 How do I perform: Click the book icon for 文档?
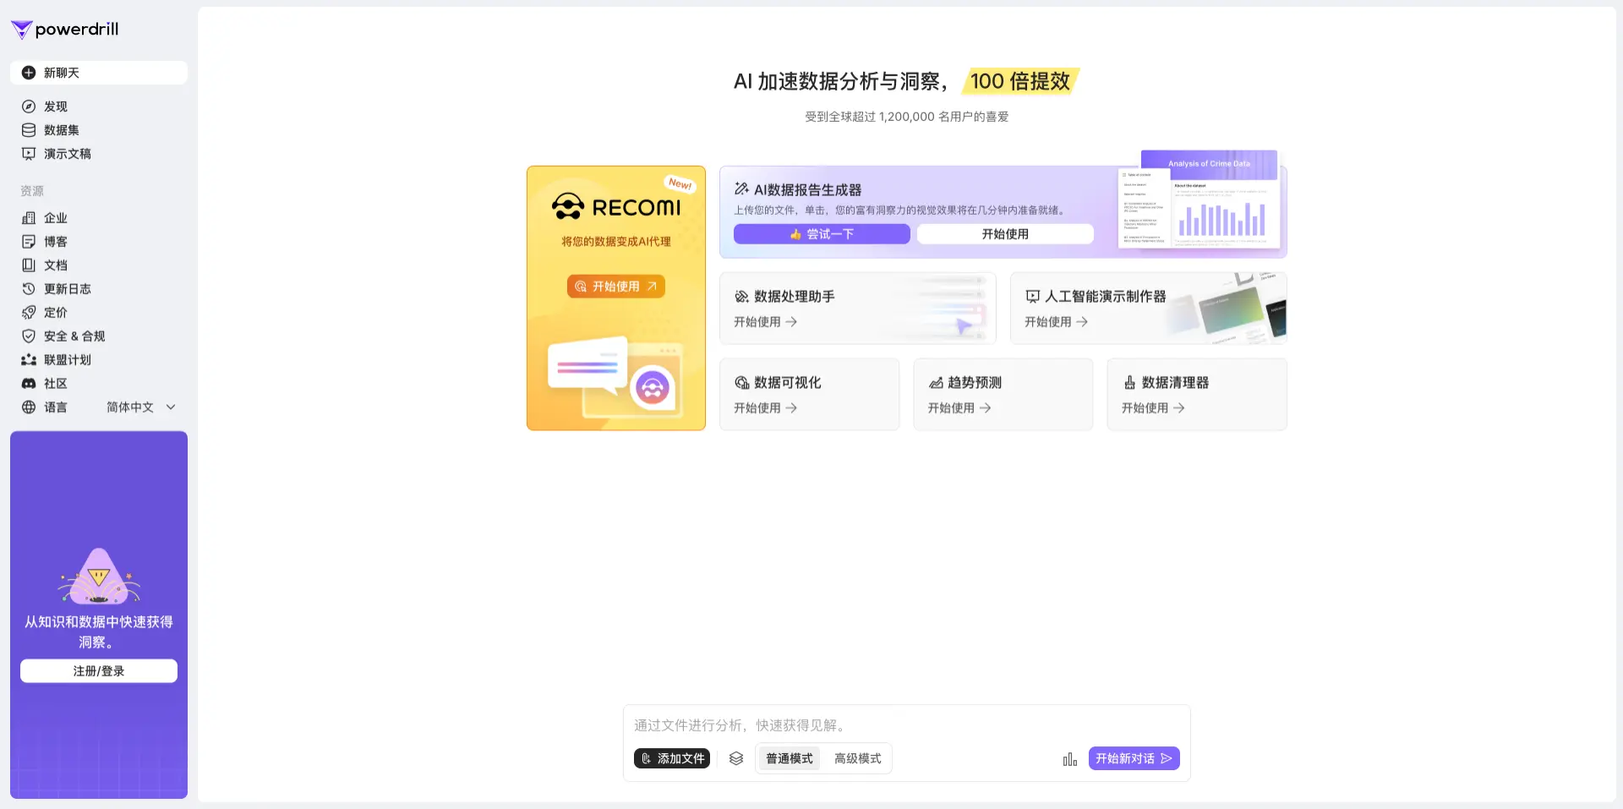pos(29,265)
